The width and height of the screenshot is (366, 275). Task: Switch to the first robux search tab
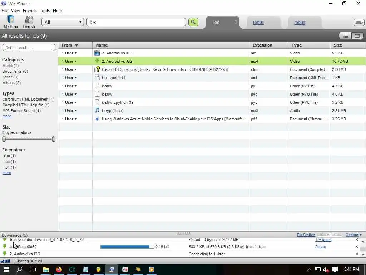coord(258,23)
